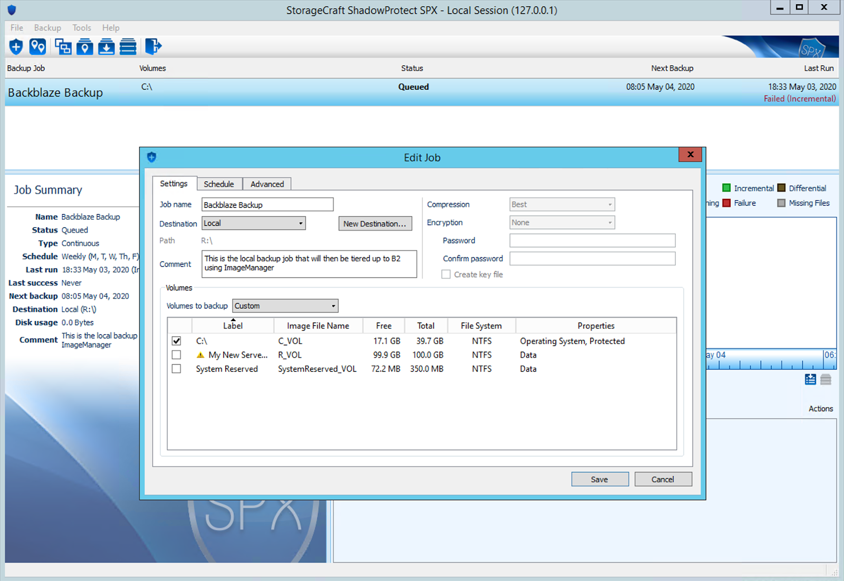Select the Backblaze Backup job row
Image resolution: width=844 pixels, height=581 pixels.
[422, 92]
